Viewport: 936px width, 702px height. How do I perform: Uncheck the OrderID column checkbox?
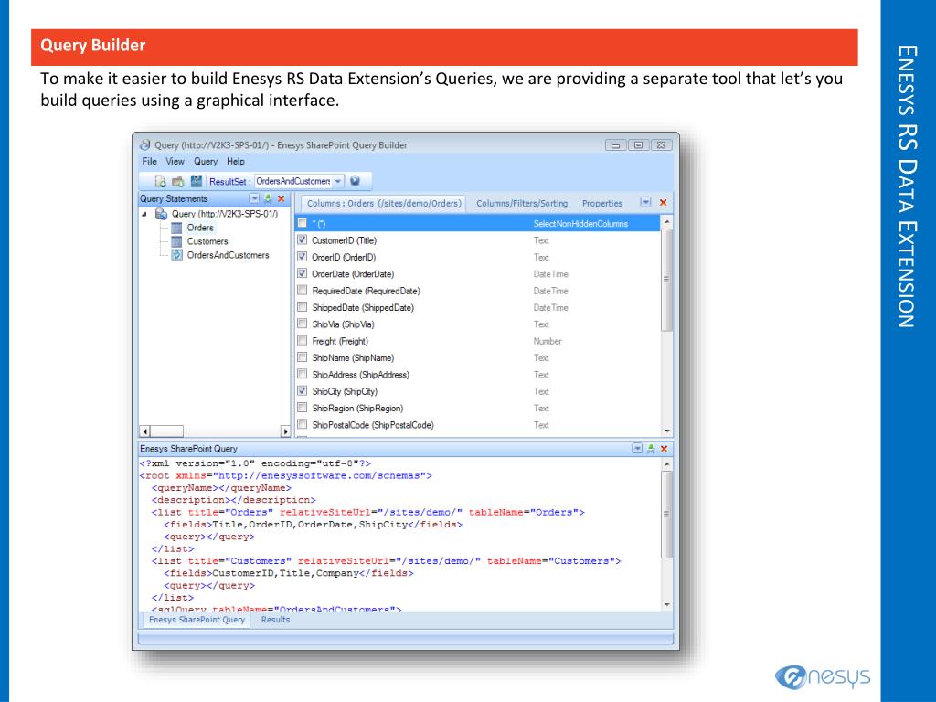coord(302,257)
